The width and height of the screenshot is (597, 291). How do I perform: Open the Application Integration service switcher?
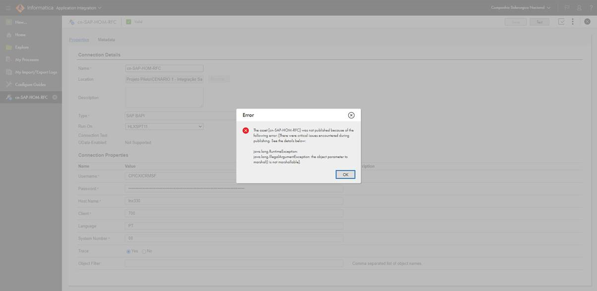(x=79, y=8)
